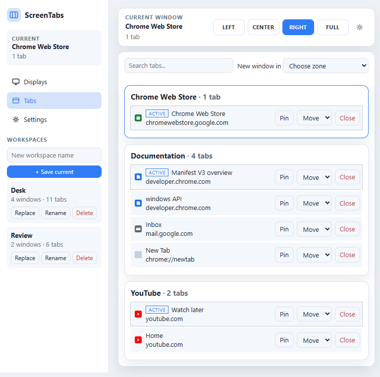Click the Watch later tab title

tap(188, 310)
